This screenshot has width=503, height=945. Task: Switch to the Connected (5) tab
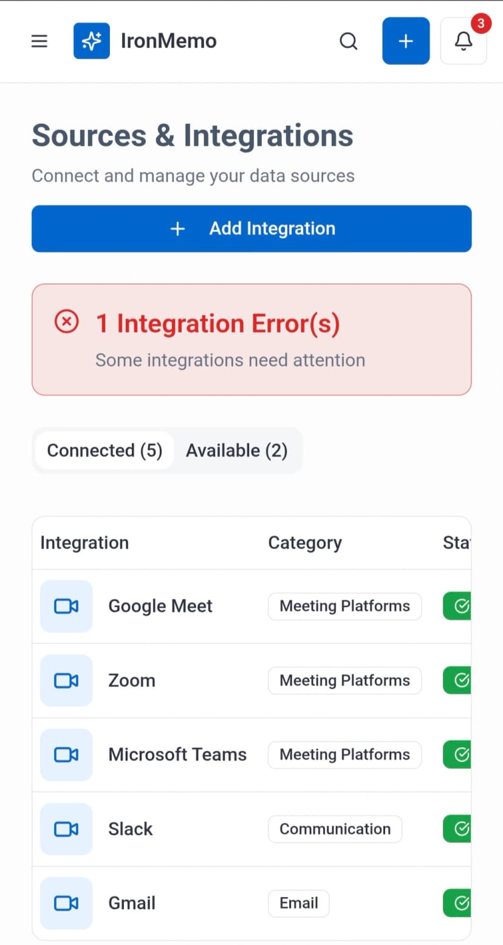(x=104, y=450)
